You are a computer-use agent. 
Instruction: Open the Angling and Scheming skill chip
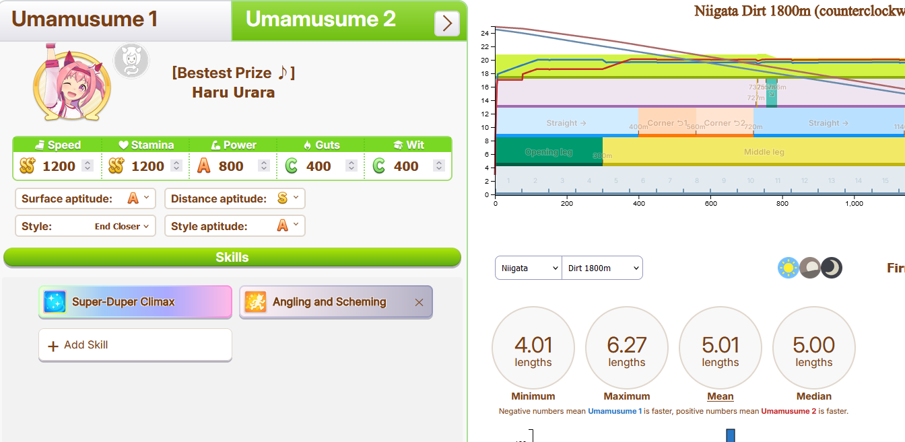click(x=336, y=302)
